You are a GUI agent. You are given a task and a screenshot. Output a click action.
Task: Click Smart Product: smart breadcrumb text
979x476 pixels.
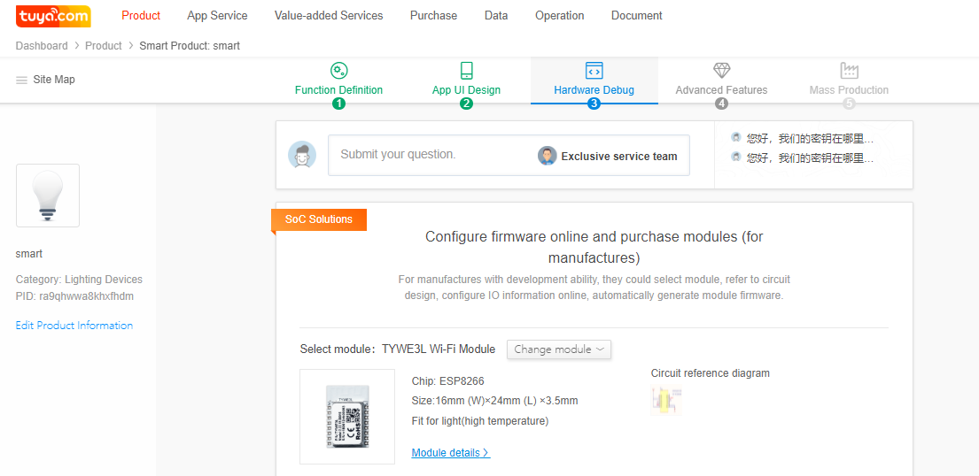click(x=190, y=45)
